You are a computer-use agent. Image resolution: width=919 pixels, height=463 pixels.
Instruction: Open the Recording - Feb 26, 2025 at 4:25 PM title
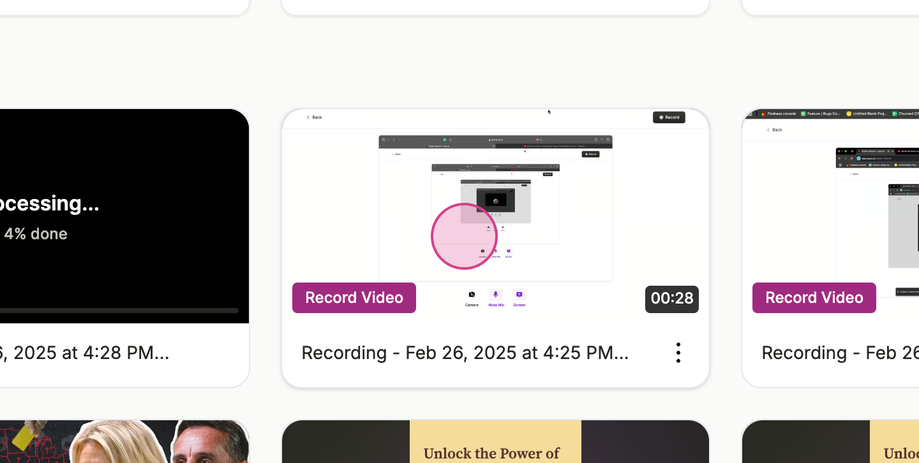[465, 353]
